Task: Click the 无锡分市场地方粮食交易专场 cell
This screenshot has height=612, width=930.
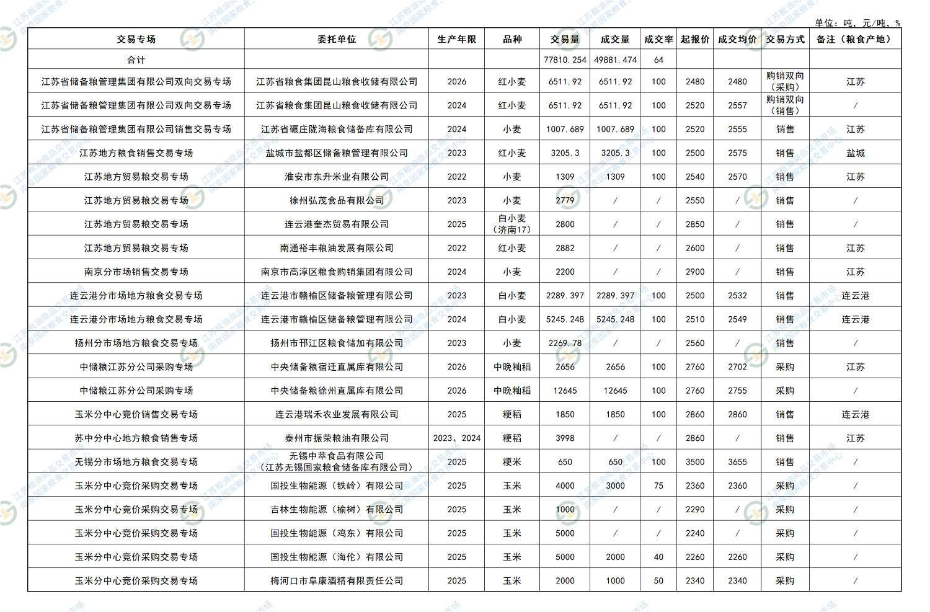Action: [x=136, y=461]
